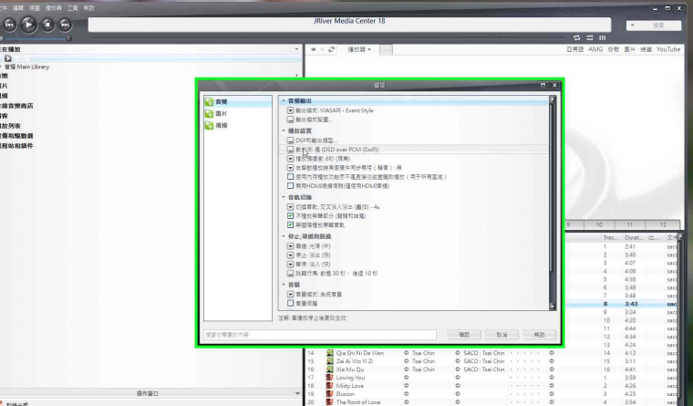Select the Video (視頻) category in options sidebar
This screenshot has height=406, width=693.
tap(238, 126)
